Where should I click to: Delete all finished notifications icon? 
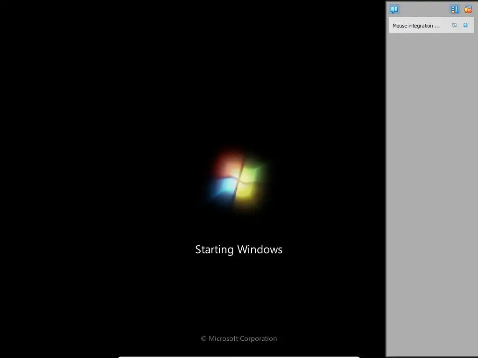coord(468,9)
